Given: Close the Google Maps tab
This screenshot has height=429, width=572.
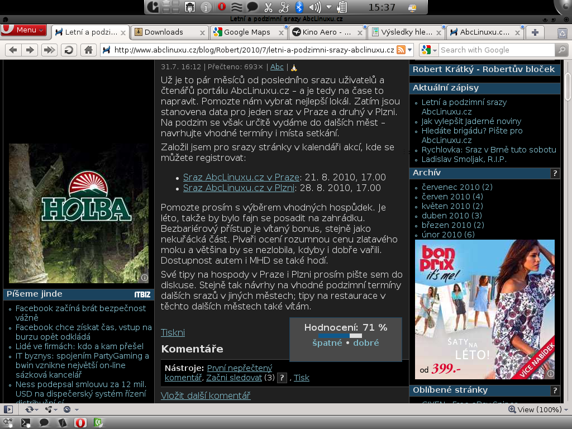Looking at the screenshot, I should tap(281, 33).
